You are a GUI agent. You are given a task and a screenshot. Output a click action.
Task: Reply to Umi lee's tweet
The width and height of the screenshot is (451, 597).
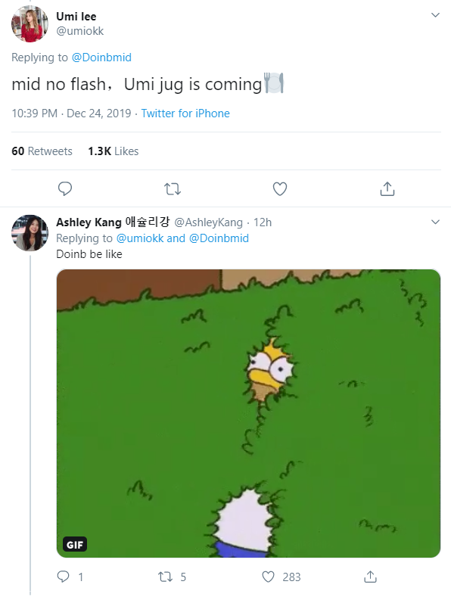pyautogui.click(x=65, y=189)
